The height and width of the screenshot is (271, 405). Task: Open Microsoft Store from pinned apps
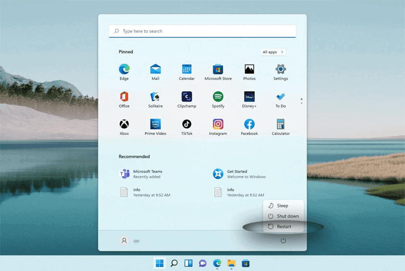[x=218, y=72]
